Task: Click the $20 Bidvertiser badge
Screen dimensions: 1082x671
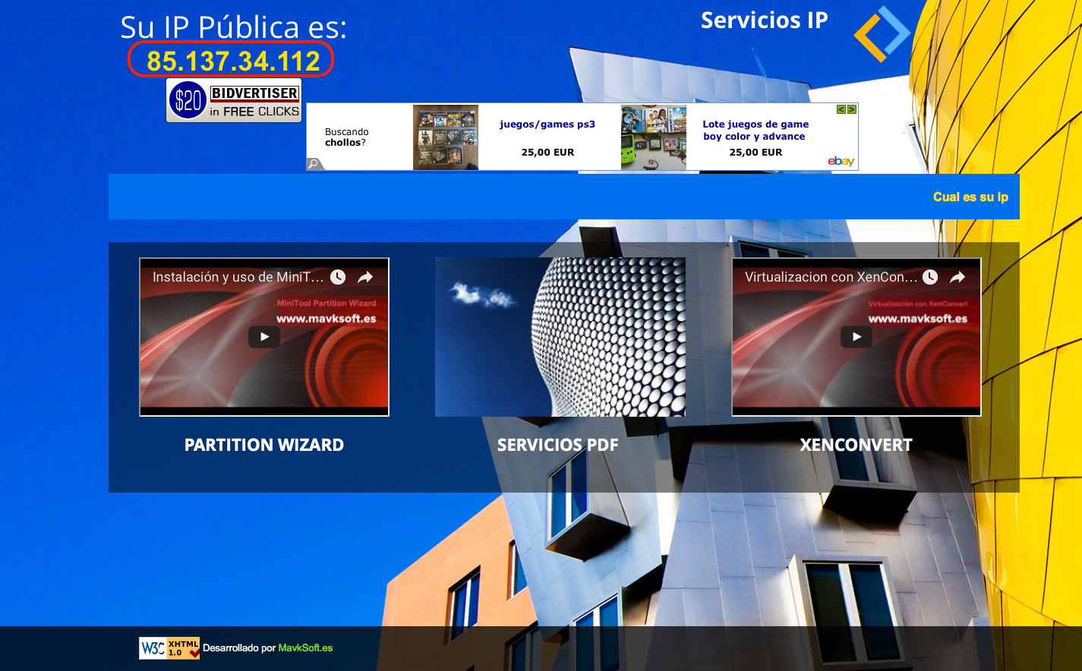Action: [233, 99]
